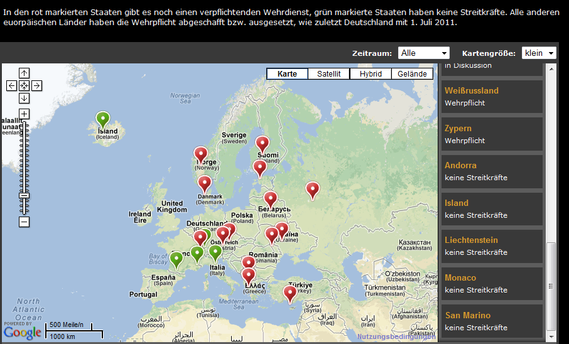Open the Nutzungsbedingungen link
This screenshot has height=344, width=569.
tap(396, 337)
